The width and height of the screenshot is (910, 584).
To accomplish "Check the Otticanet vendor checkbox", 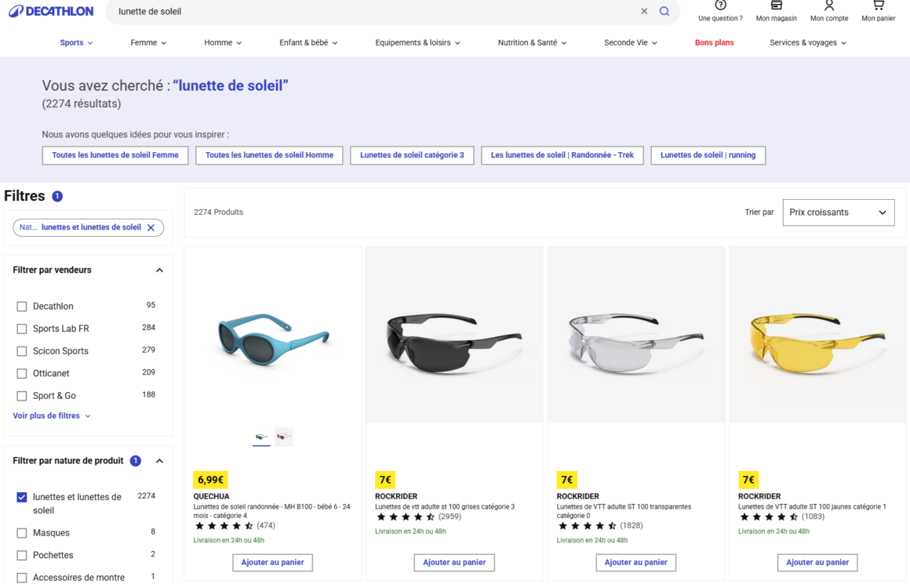I will [x=22, y=373].
